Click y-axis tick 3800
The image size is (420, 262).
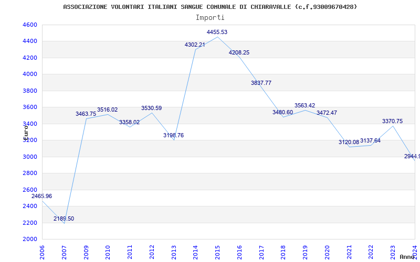point(30,91)
